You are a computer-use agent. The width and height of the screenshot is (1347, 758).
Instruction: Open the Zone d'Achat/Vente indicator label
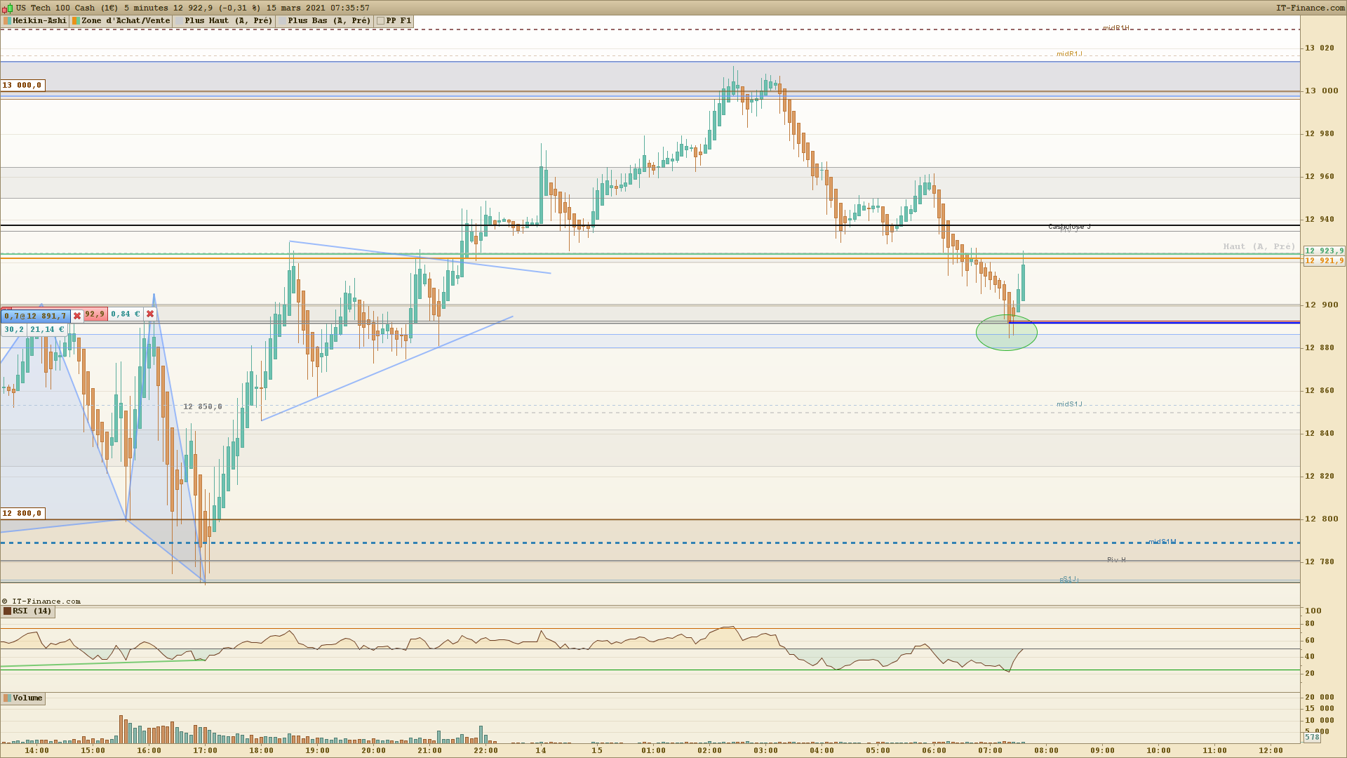(126, 21)
